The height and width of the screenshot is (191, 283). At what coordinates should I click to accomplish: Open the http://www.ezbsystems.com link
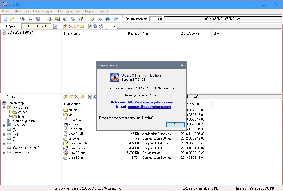tap(150, 102)
